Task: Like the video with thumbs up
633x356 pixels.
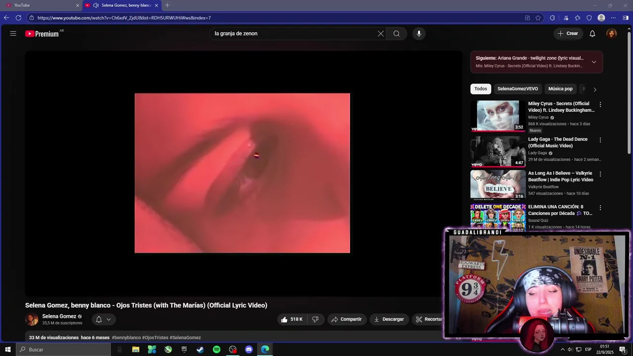Action: click(x=292, y=319)
